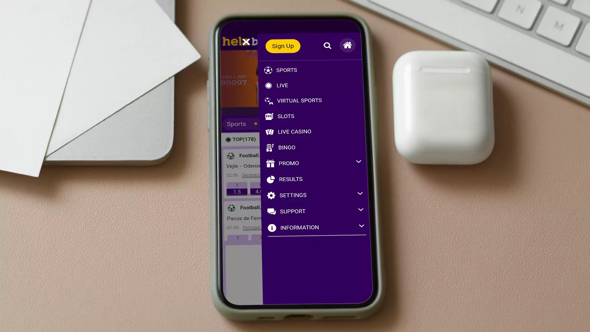
Task: Select the Live Casino icon
Action: tap(269, 131)
